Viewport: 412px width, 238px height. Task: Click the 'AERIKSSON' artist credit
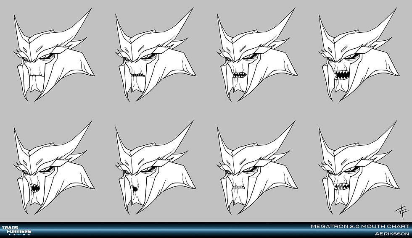tap(392, 233)
